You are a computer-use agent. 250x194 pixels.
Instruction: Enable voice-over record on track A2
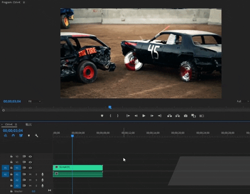click(43, 180)
